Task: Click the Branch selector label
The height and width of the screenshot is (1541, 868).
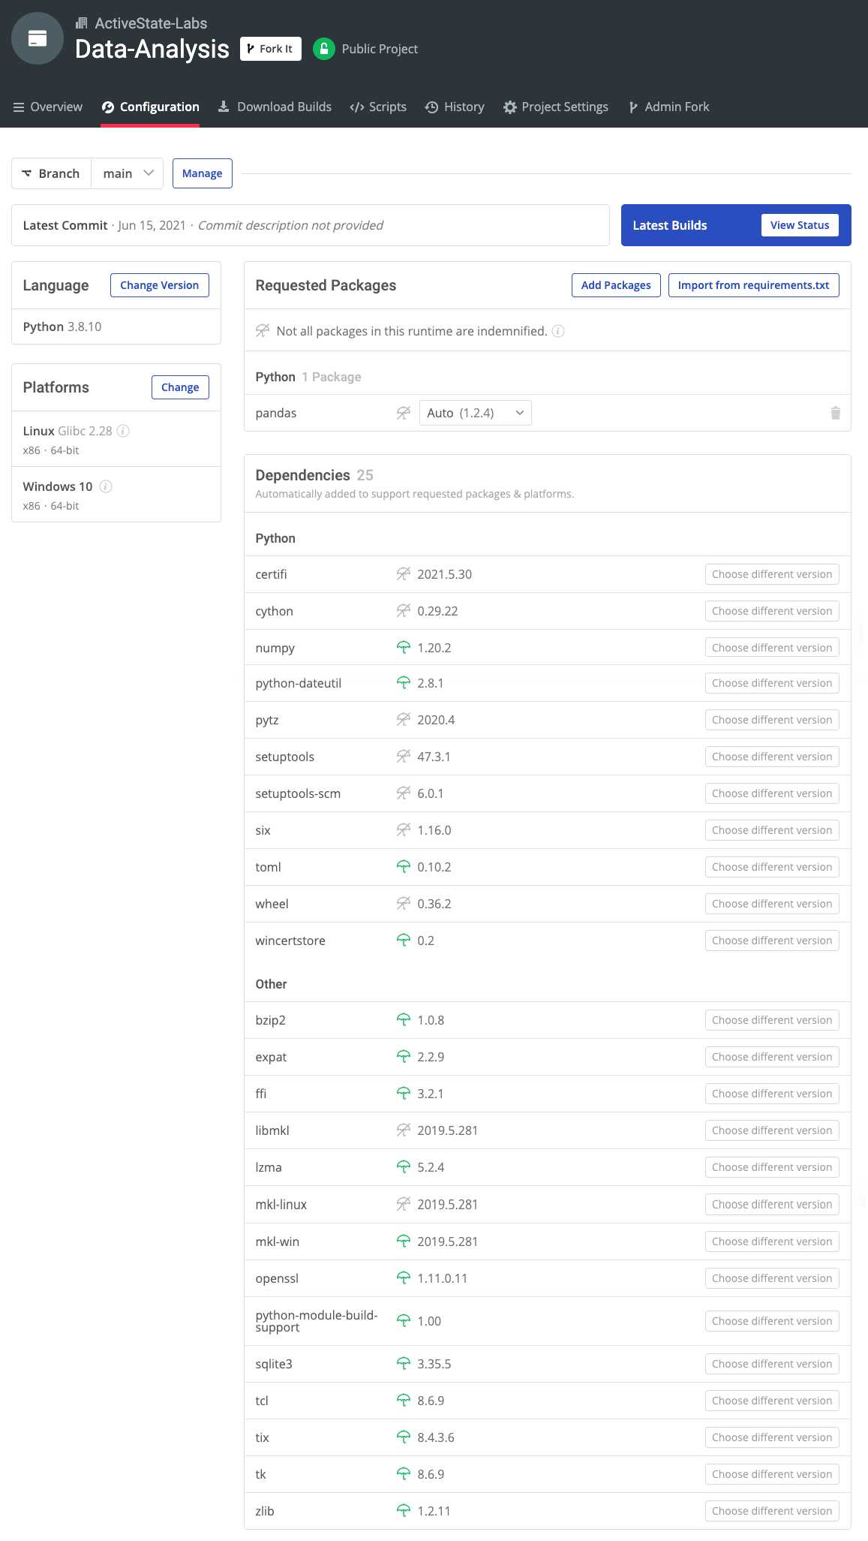Action: [x=51, y=173]
